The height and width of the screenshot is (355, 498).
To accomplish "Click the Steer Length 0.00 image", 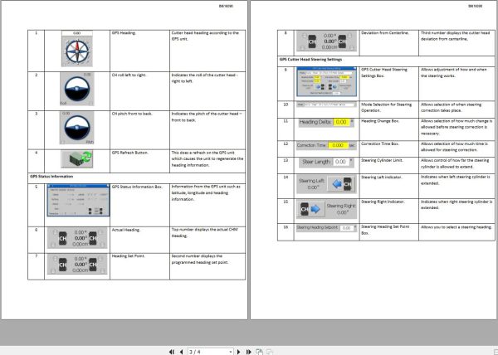I will 326,162.
